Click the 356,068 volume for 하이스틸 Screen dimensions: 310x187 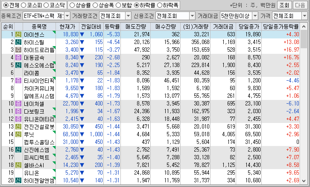[200, 42]
